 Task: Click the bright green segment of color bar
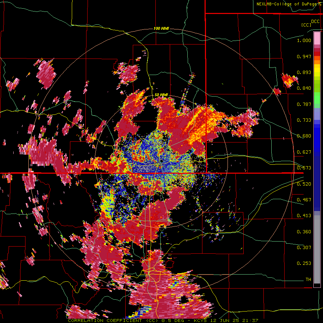(x=317, y=98)
